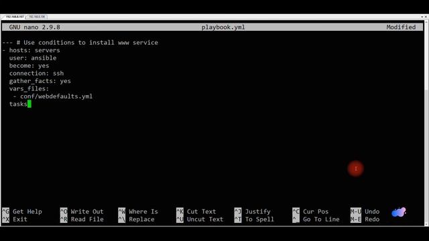
Task: Click the M-U Undo shortcut
Action: tap(365, 212)
